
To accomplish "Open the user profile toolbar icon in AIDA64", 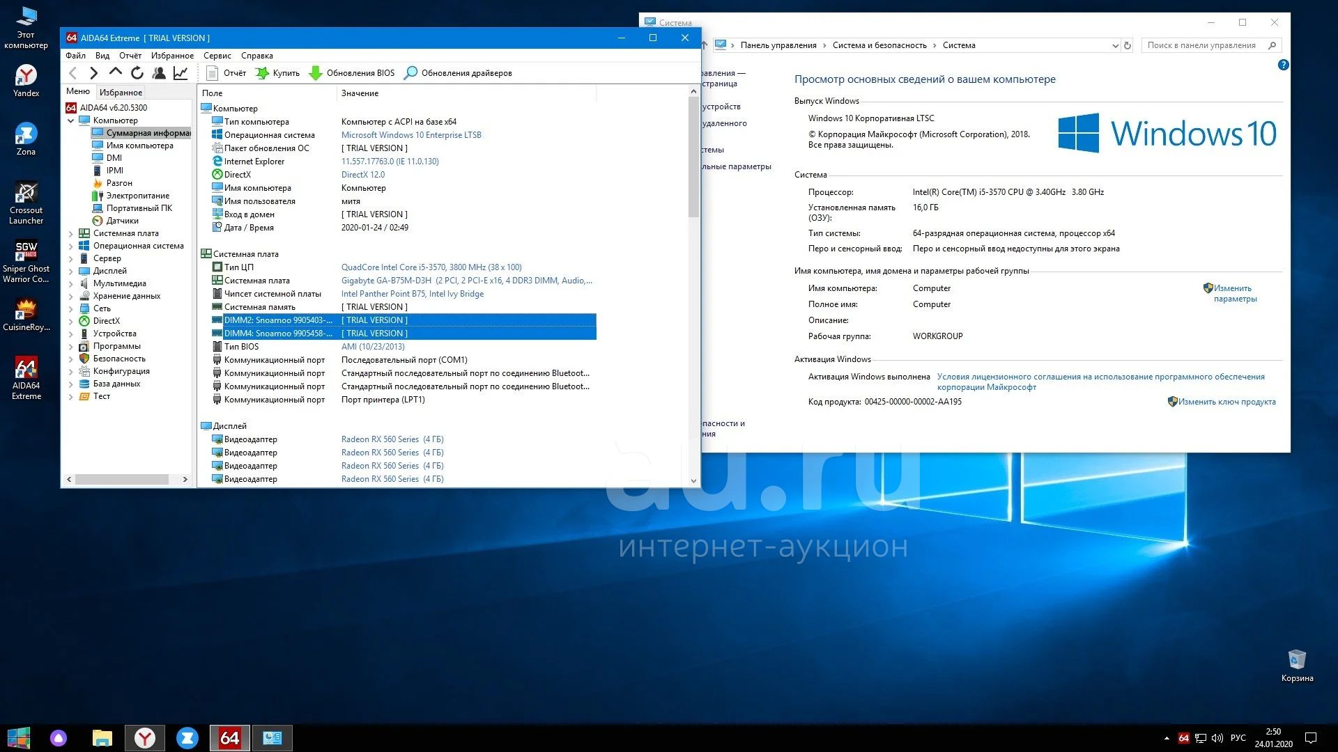I will [159, 73].
